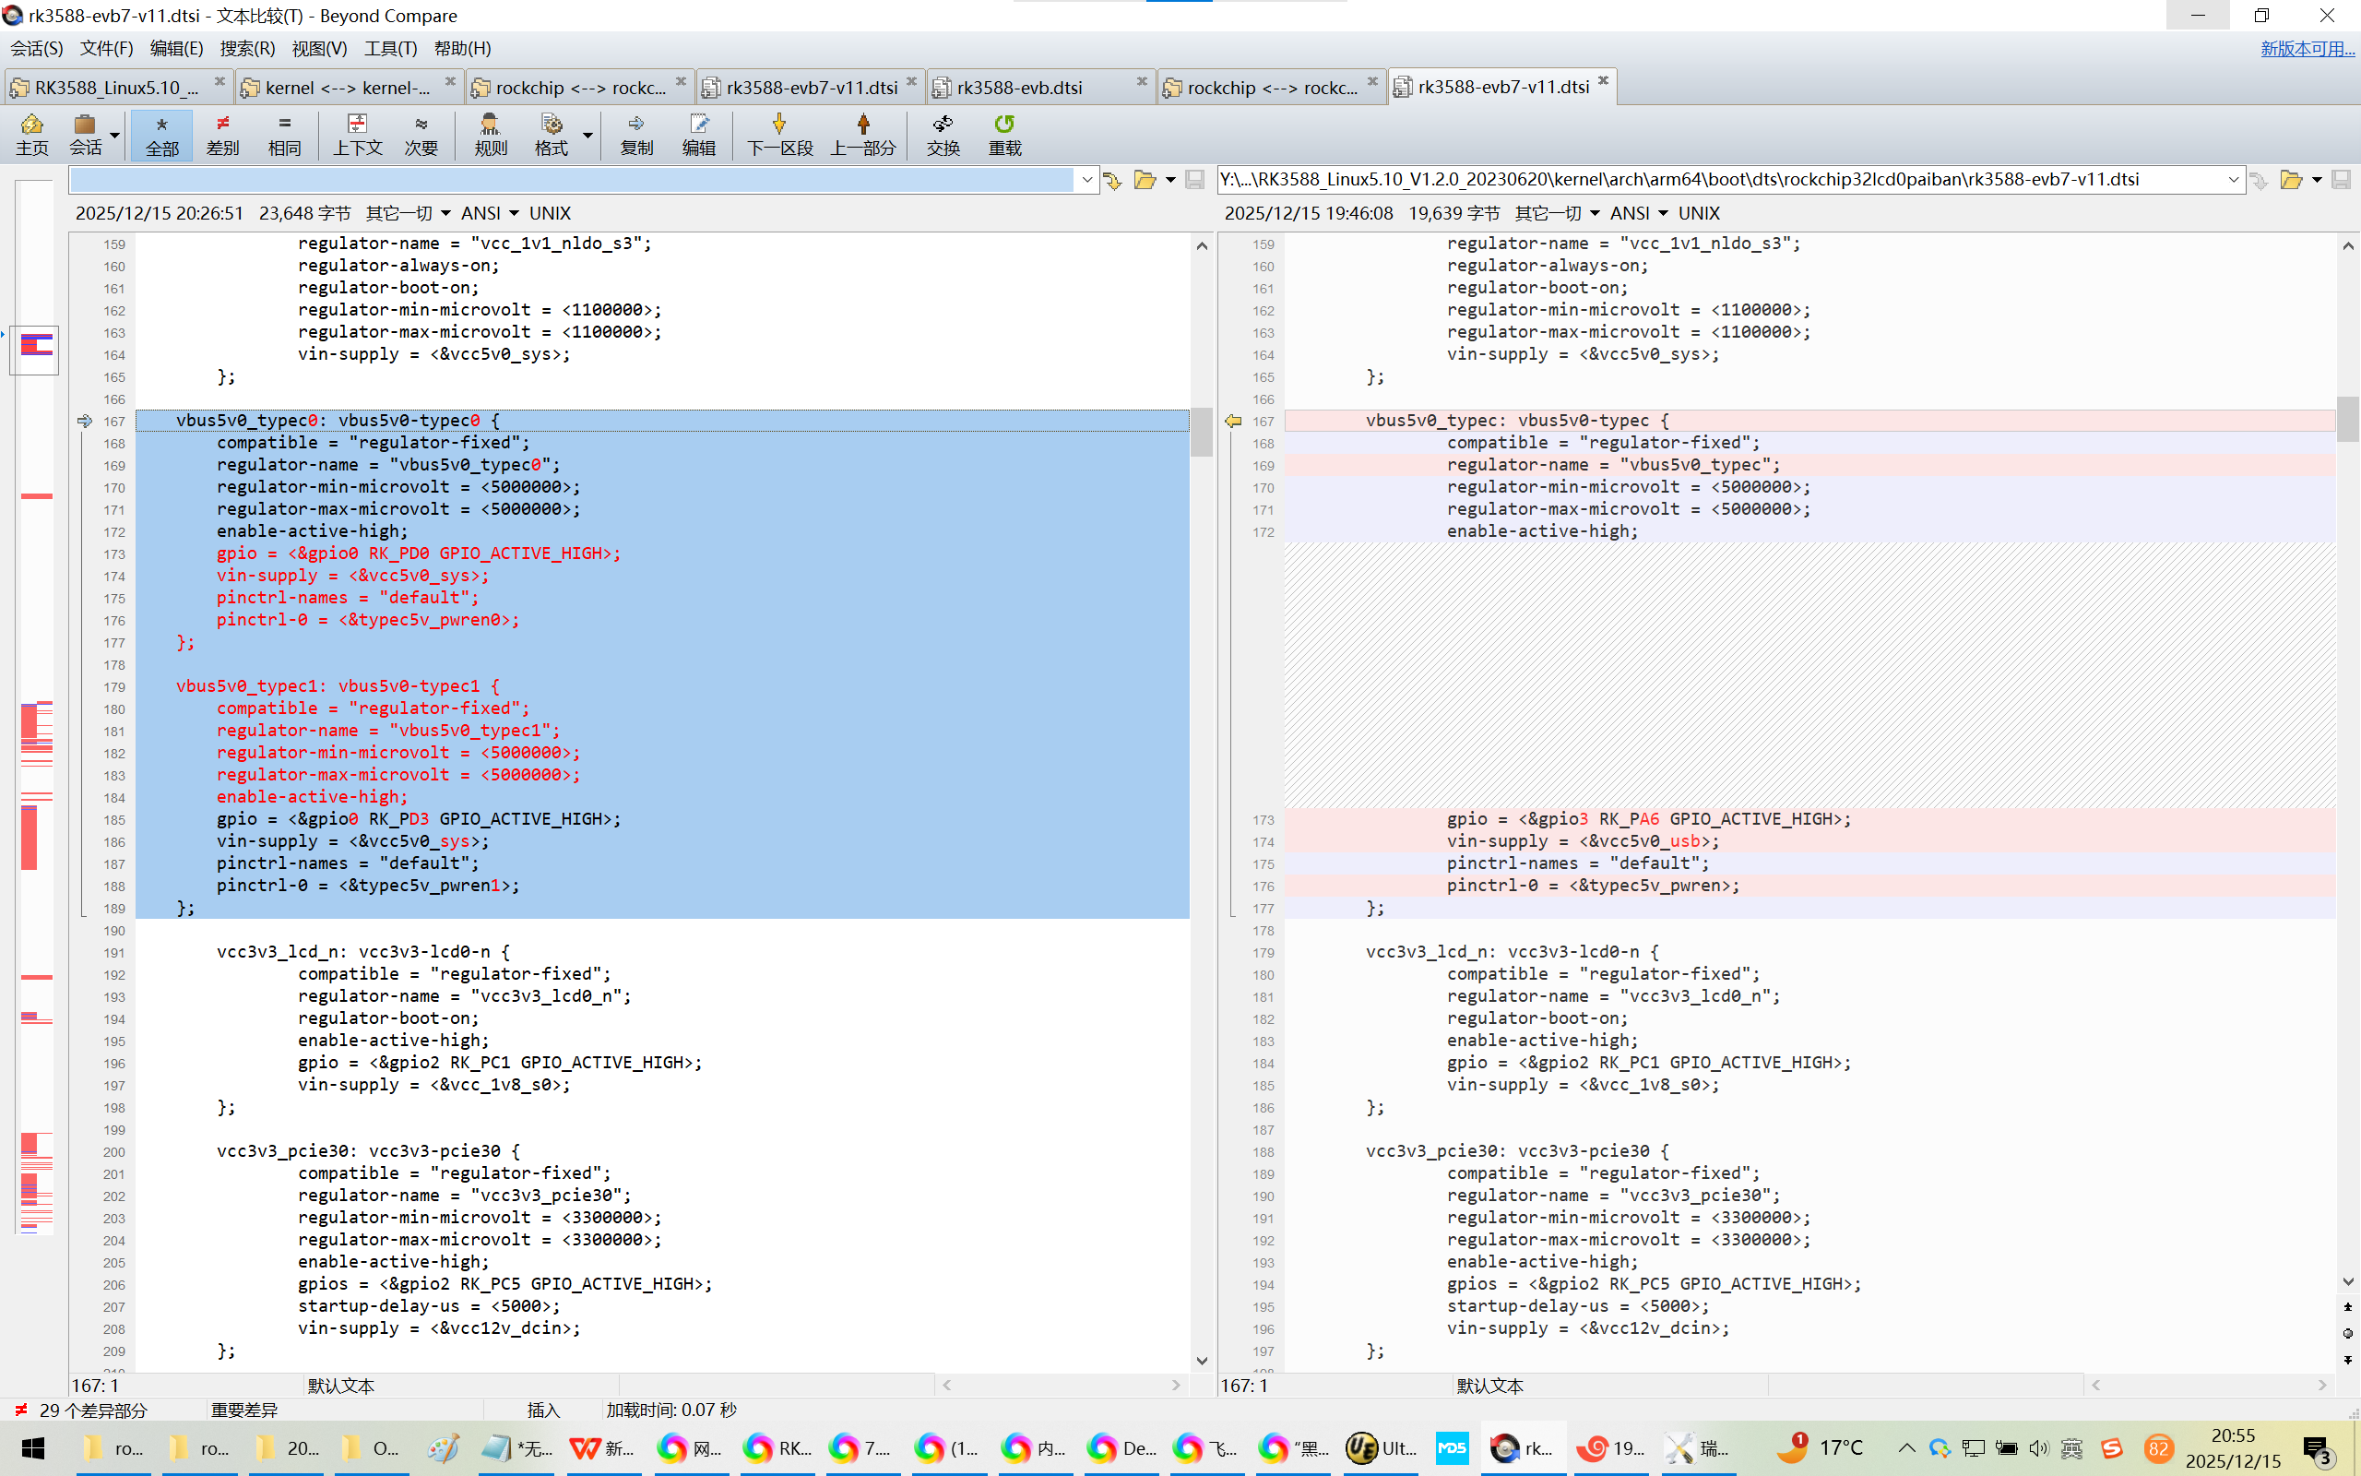Click left pane browse folder button

pyautogui.click(x=1145, y=180)
